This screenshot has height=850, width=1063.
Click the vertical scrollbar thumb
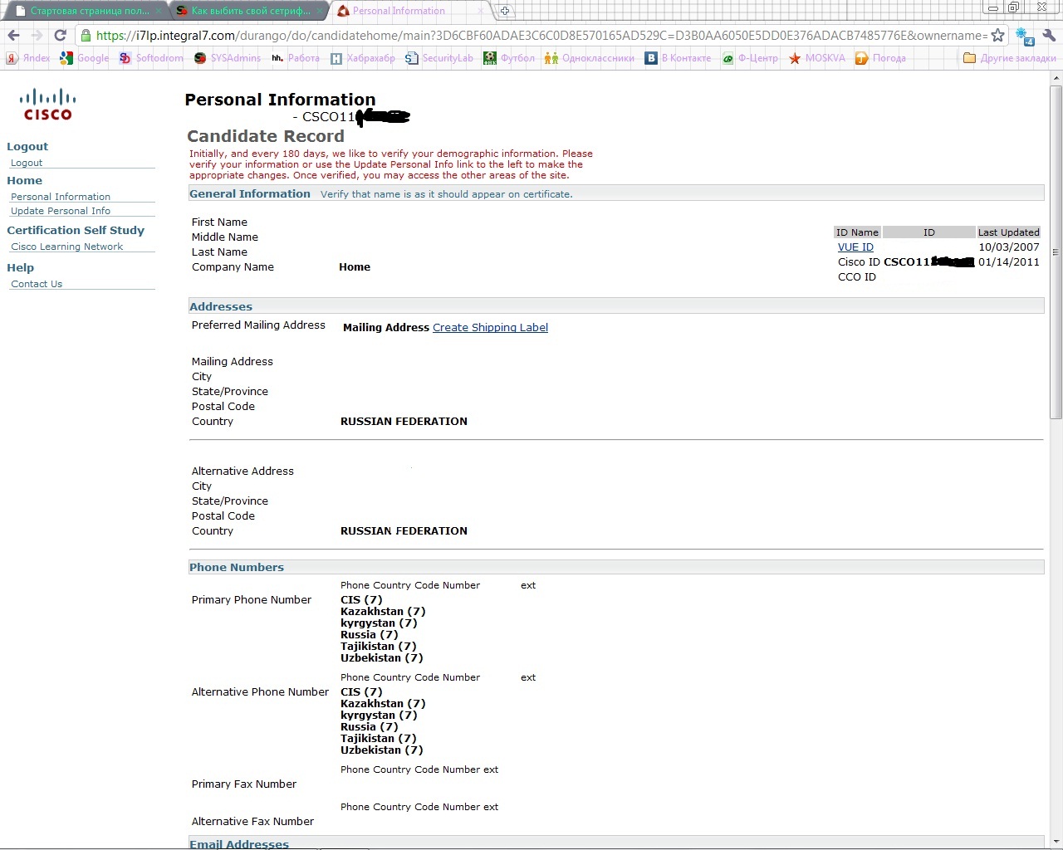1056,252
